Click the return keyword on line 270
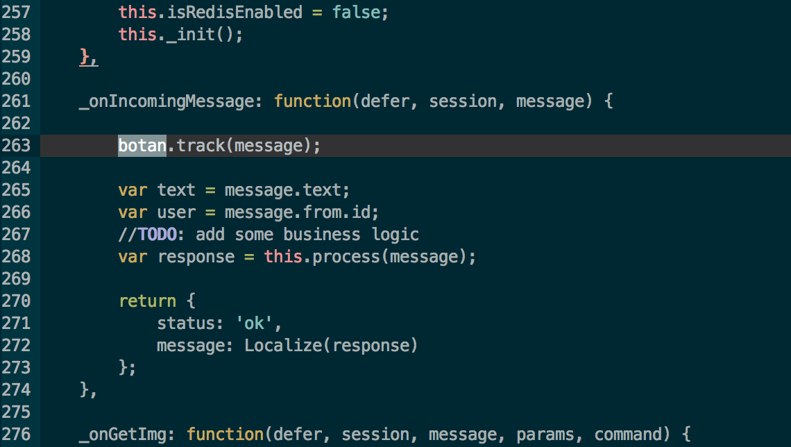This screenshot has height=447, width=791. click(x=147, y=301)
